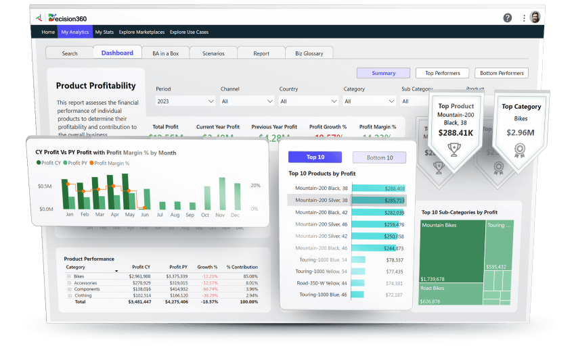Expand the Bikes row in Product Performance
Image resolution: width=574 pixels, height=350 pixels.
(68, 276)
